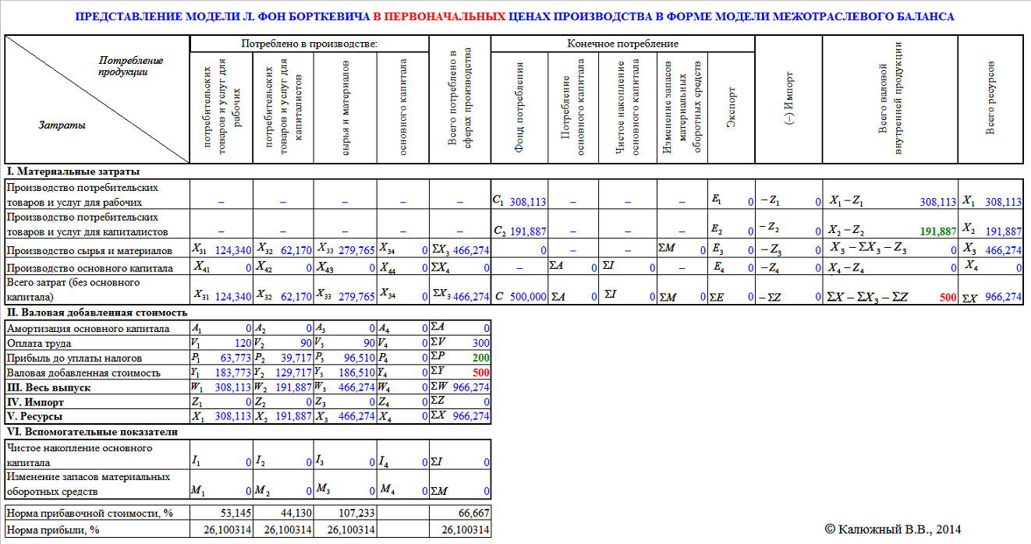This screenshot has height=544, width=1031.
Task: Select cell W3 with value 466,274
Action: (345, 387)
